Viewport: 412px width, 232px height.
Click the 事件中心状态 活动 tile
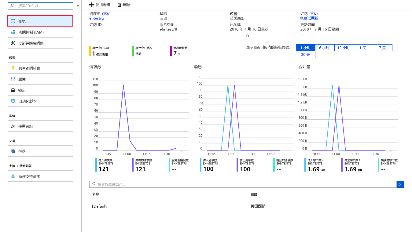(x=142, y=51)
